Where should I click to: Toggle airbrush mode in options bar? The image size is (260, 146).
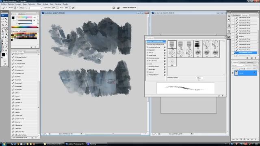coord(73,8)
